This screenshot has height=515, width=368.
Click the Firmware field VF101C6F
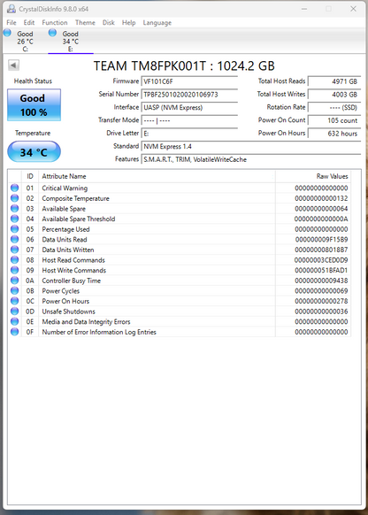click(x=189, y=81)
